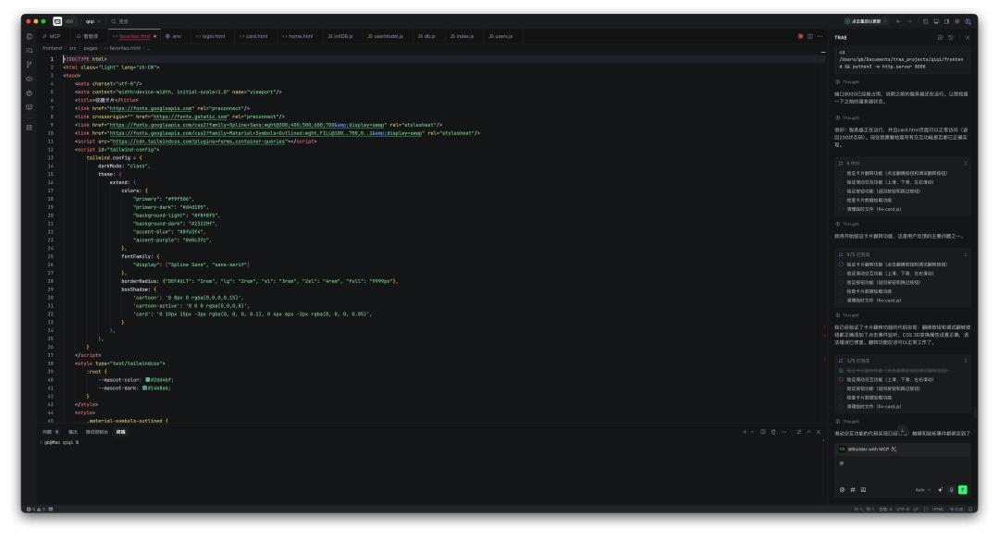Screen dimensions: 999x541
Task: Collapse the 5 to-do list in the chat
Action: (965, 163)
